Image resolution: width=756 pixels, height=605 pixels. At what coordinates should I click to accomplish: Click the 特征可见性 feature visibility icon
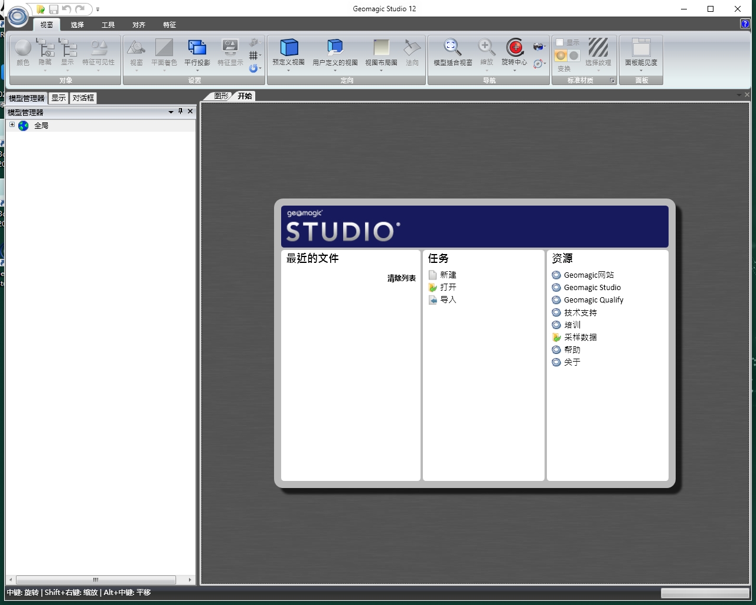pos(99,48)
